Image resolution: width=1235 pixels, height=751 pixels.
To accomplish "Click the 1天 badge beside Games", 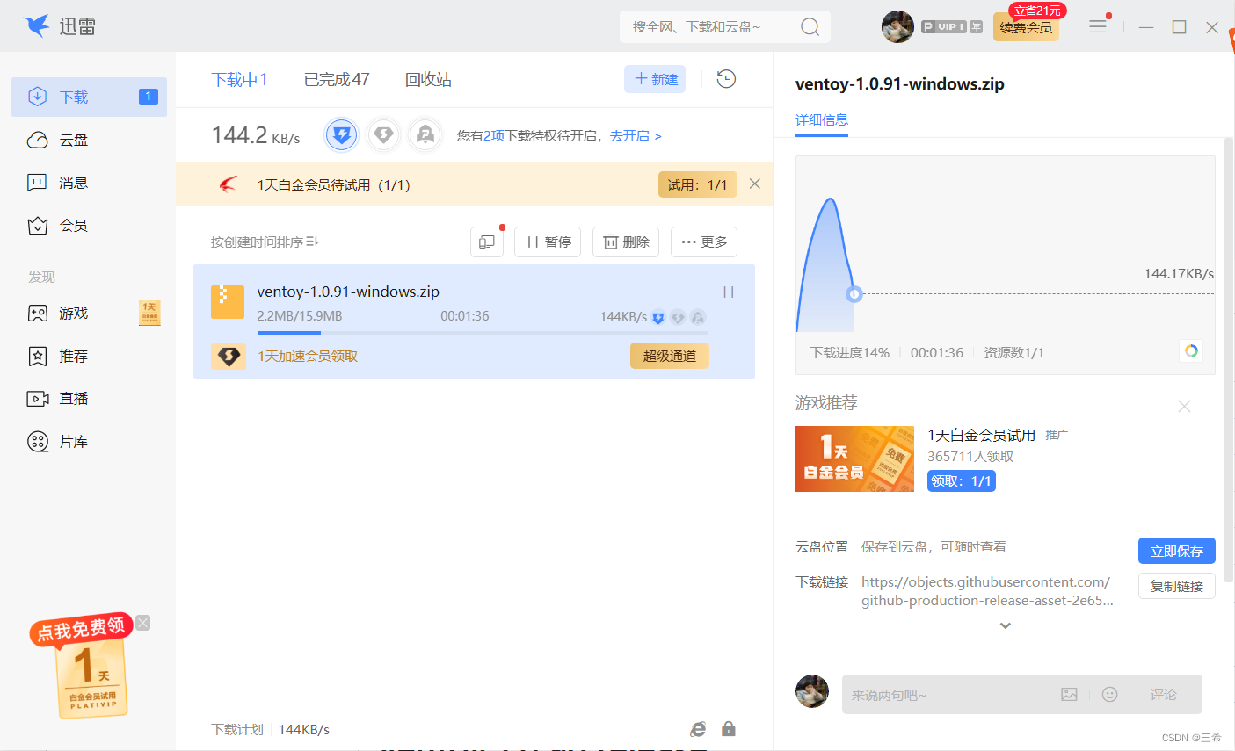I will (150, 313).
